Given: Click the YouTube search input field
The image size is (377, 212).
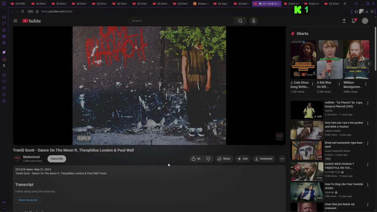Looking at the screenshot, I should (181, 21).
